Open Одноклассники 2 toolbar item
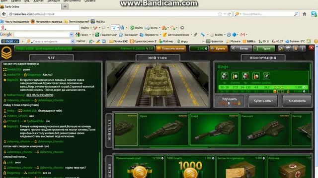 tap(143, 41)
